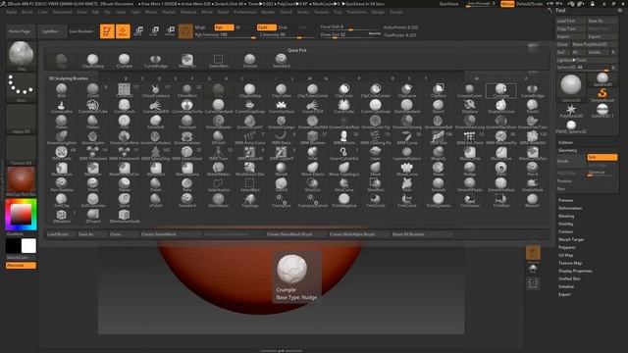Activate the Move transform mode
The height and width of the screenshot is (353, 628).
pyautogui.click(x=138, y=30)
